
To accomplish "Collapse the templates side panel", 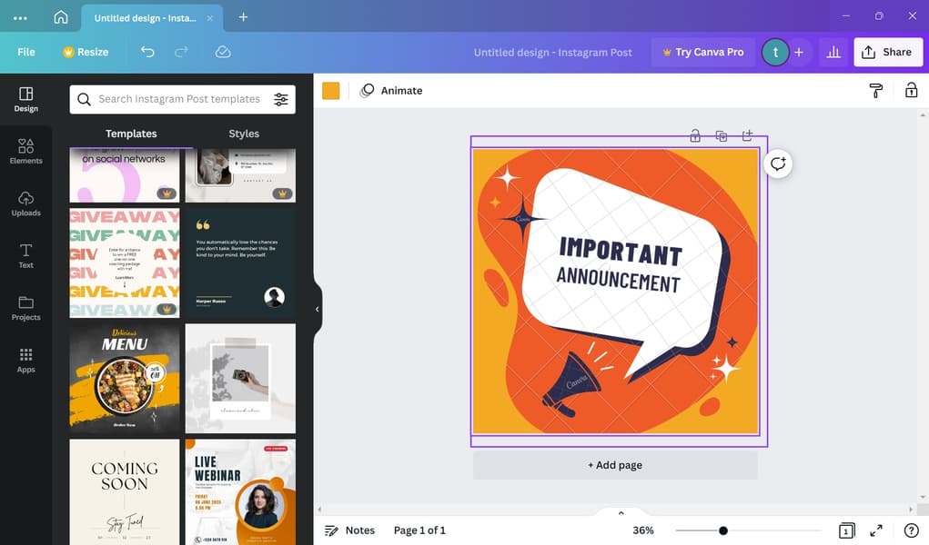I will pos(317,309).
